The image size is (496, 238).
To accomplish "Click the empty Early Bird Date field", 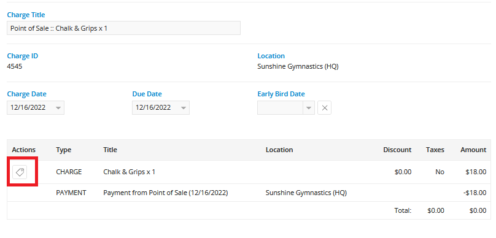I will (281, 108).
